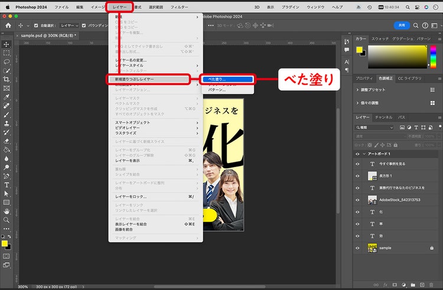Toggle the auto-select checkbox
The width and height of the screenshot is (443, 290).
36,25
